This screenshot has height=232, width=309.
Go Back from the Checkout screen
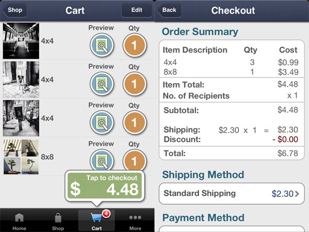click(169, 10)
